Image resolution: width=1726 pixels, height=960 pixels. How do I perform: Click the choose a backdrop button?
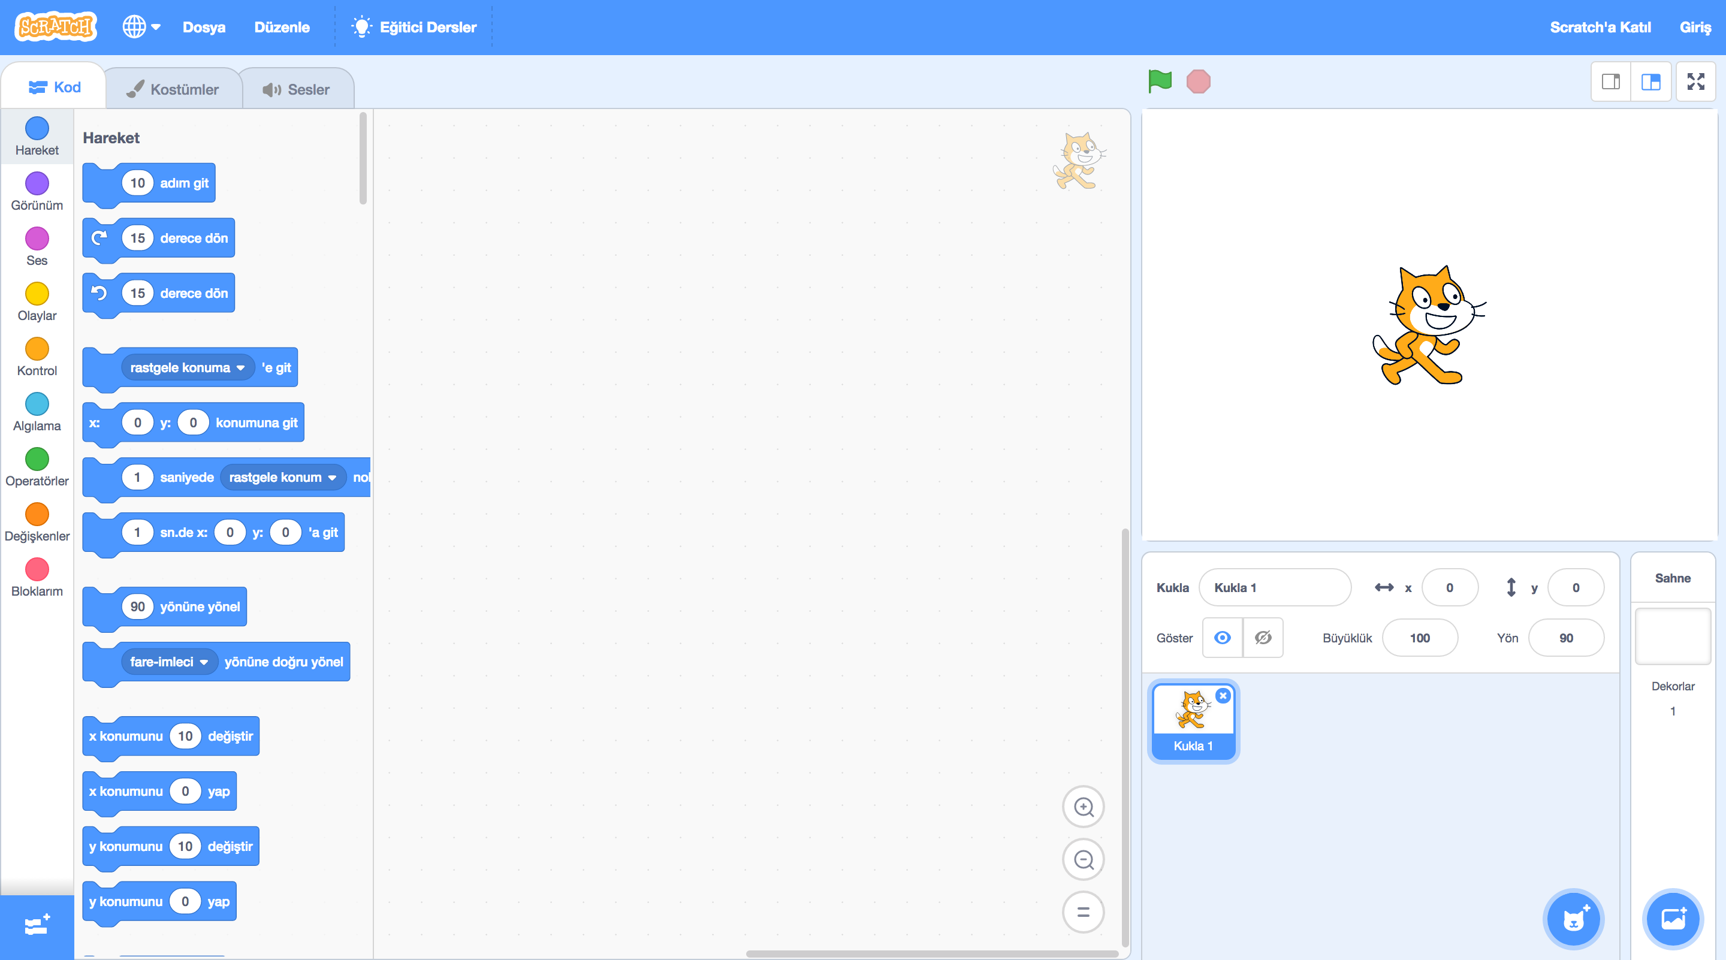tap(1673, 919)
